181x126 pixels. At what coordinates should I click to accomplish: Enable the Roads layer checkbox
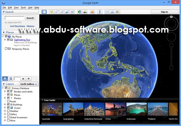[x=8, y=101]
